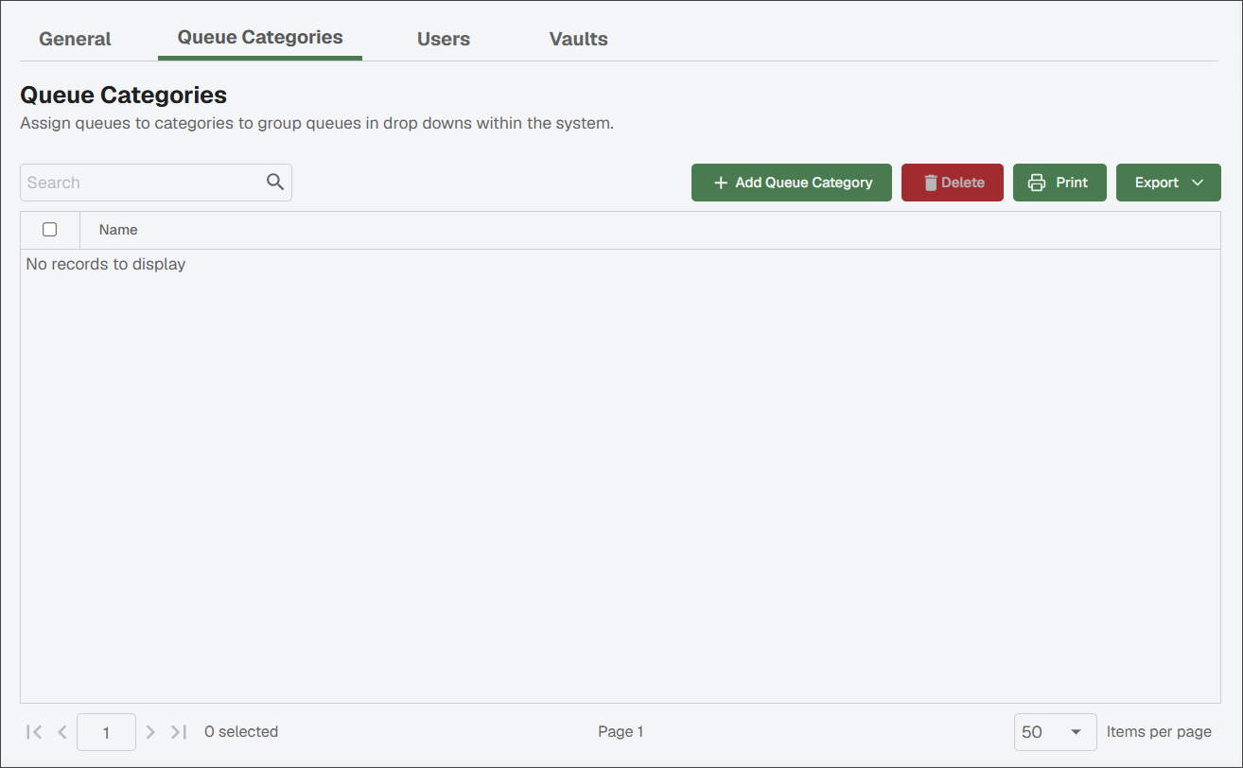Click the page number input box
The width and height of the screenshot is (1243, 768).
point(106,732)
